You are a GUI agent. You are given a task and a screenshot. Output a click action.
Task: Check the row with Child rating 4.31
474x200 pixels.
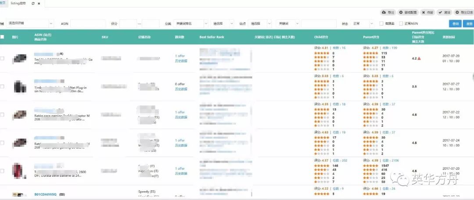click(x=2, y=58)
